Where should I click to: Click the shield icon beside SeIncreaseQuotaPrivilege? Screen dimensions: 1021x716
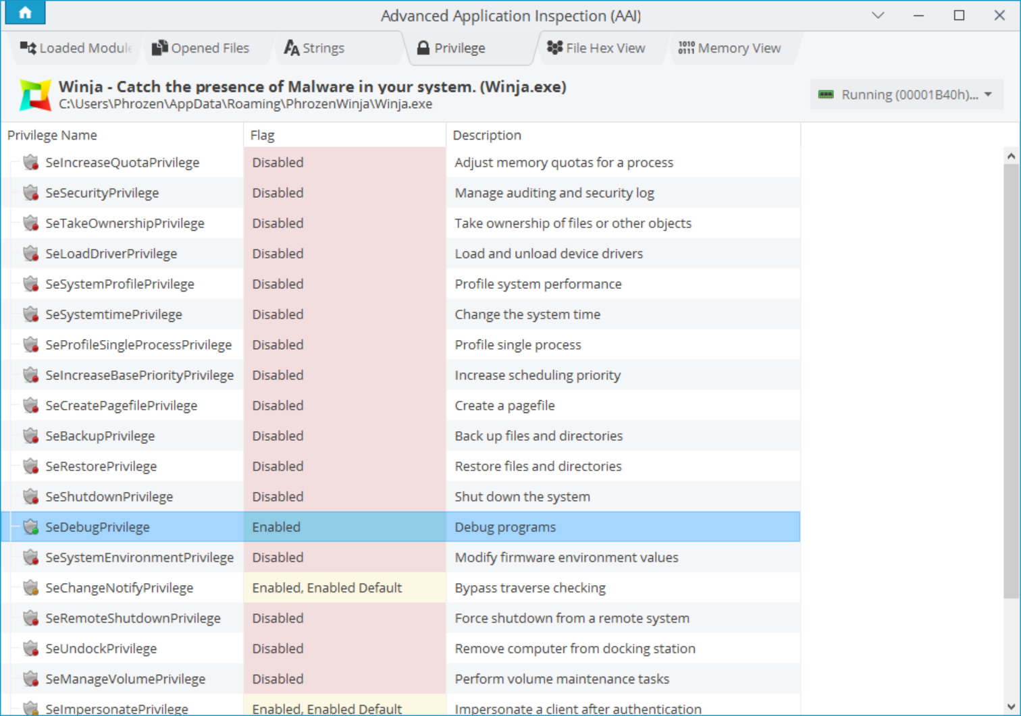coord(30,163)
